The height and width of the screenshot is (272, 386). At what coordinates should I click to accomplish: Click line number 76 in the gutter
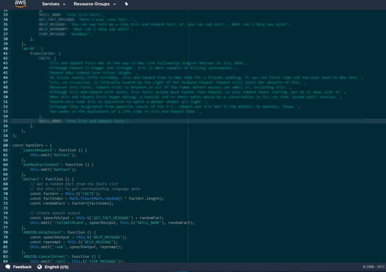pyautogui.click(x=5, y=223)
